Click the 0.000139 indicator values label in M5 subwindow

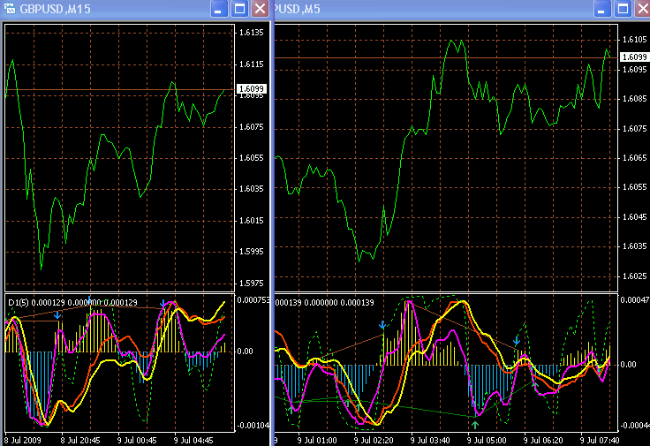point(325,303)
